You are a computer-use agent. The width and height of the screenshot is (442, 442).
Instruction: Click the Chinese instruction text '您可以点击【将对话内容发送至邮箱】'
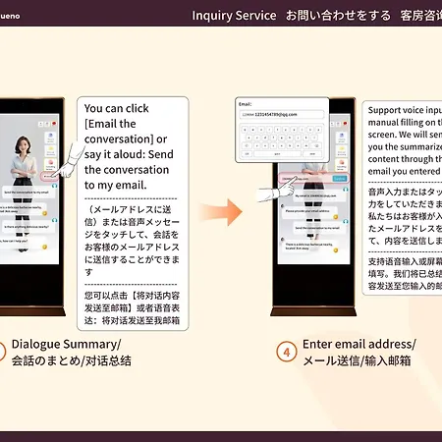tap(132, 308)
